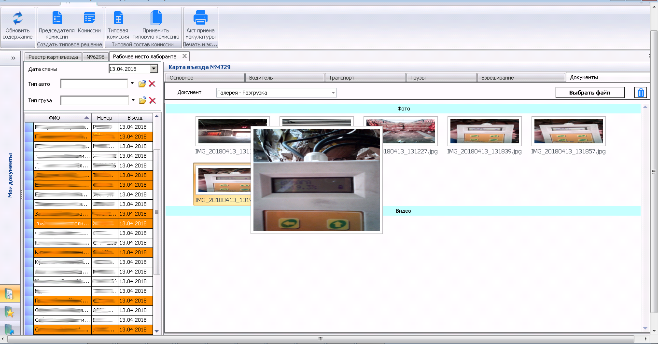This screenshot has height=344, width=658.
Task: Open Типовая комиссия icon
Action: [118, 18]
